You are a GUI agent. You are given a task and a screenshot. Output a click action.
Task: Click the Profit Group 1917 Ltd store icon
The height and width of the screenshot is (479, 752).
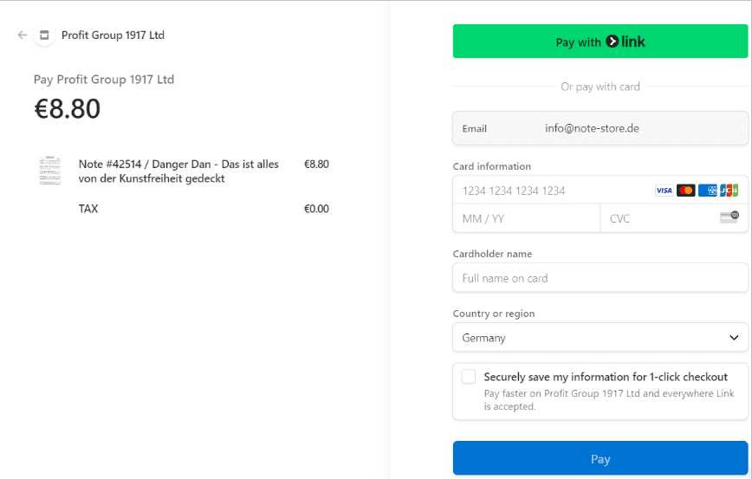tap(43, 36)
